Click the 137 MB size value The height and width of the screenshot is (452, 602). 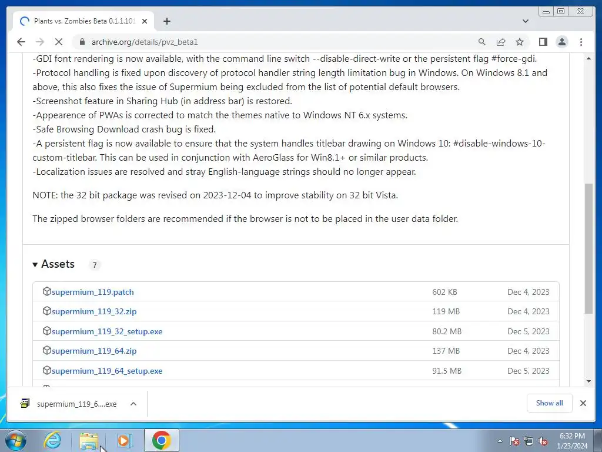point(446,351)
